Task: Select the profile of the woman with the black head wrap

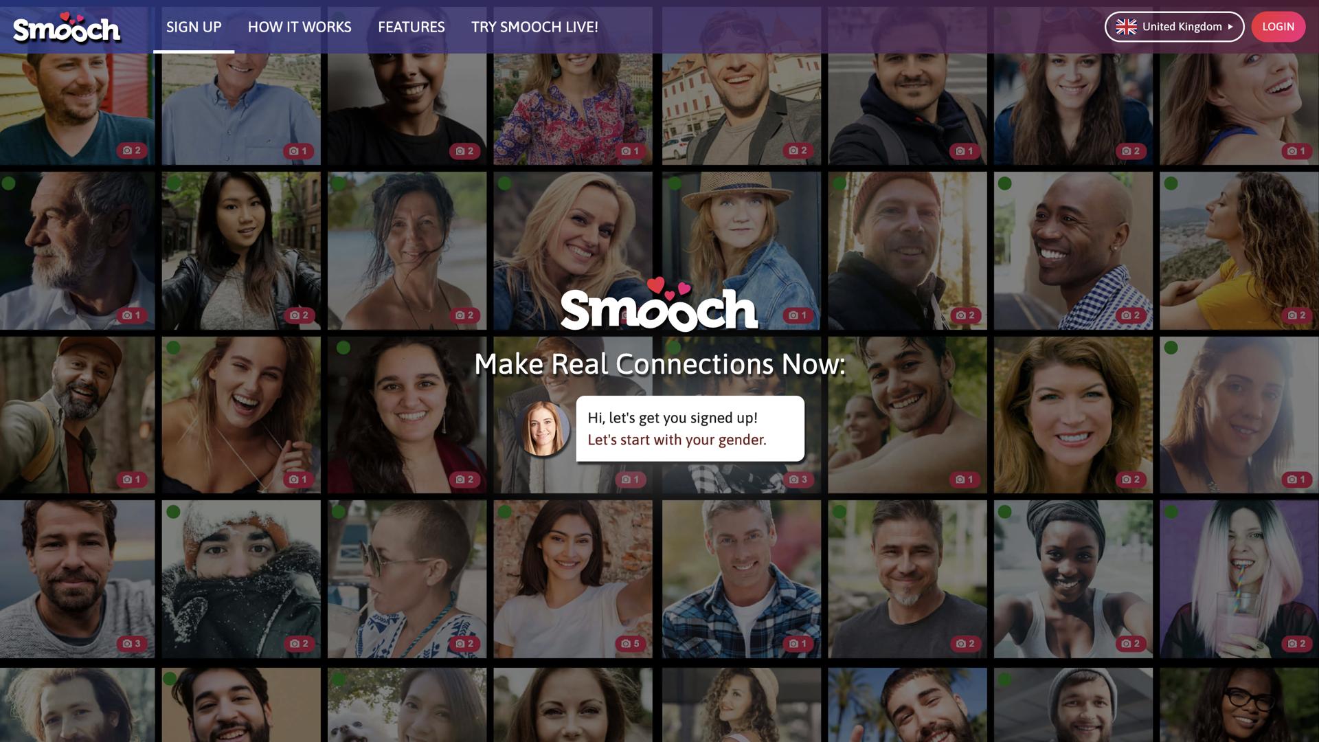Action: click(x=1073, y=579)
